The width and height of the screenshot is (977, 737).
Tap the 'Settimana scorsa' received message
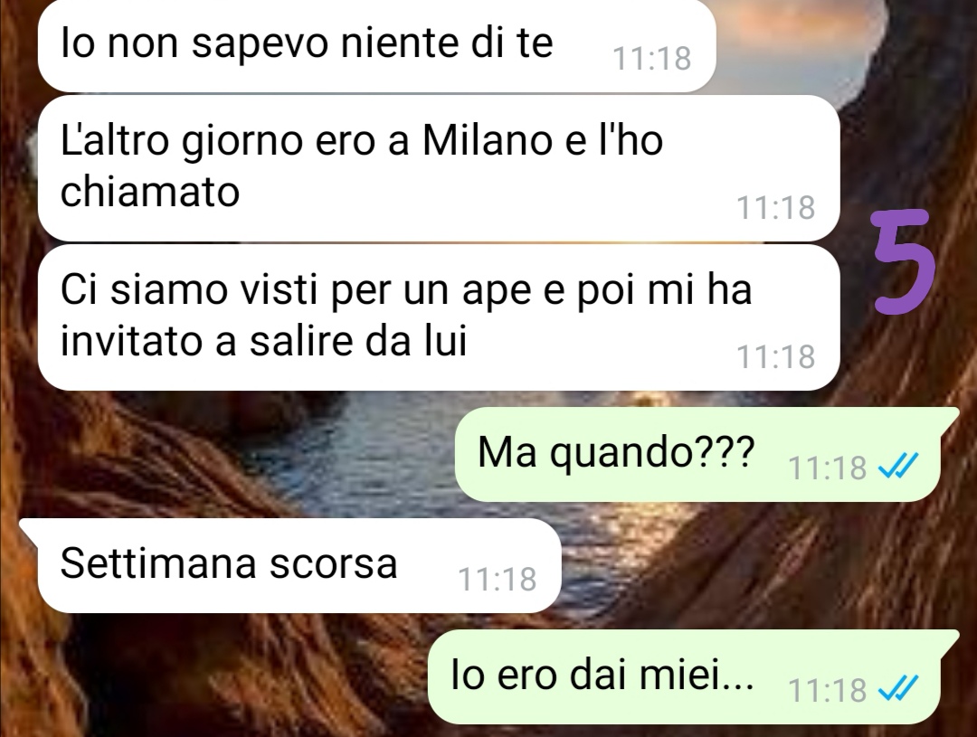click(x=290, y=566)
